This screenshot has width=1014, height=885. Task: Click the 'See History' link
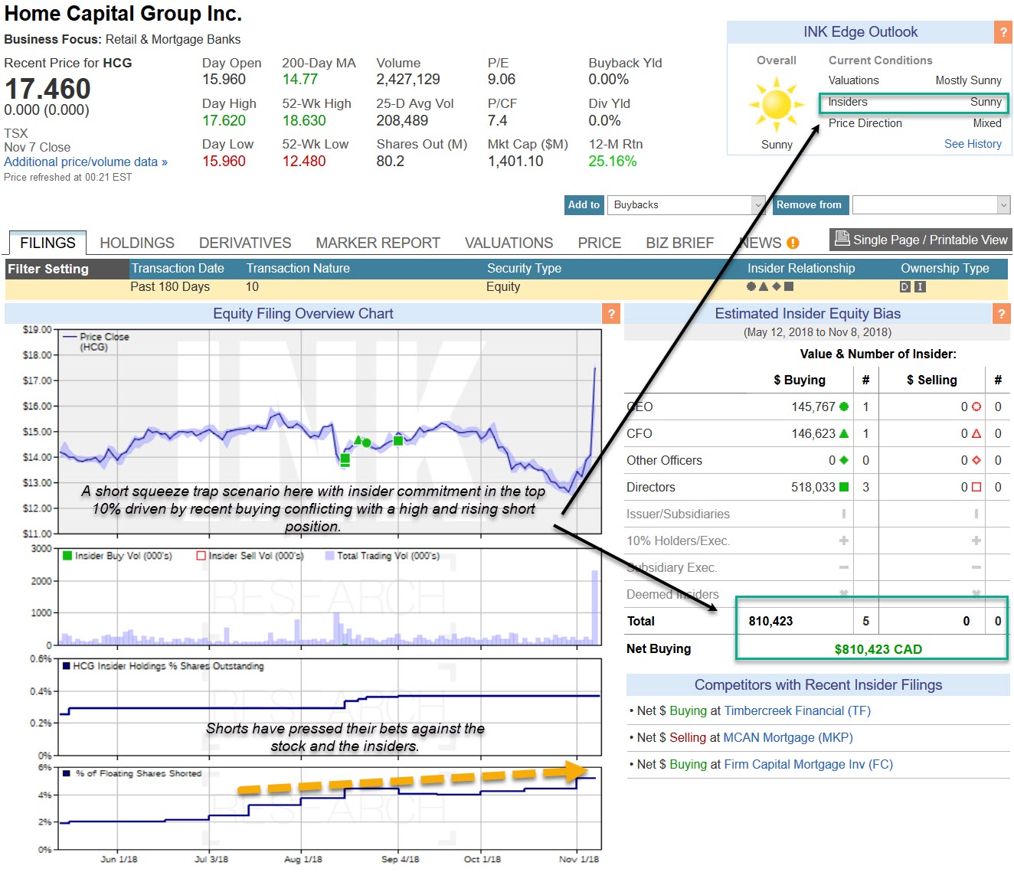tap(973, 144)
